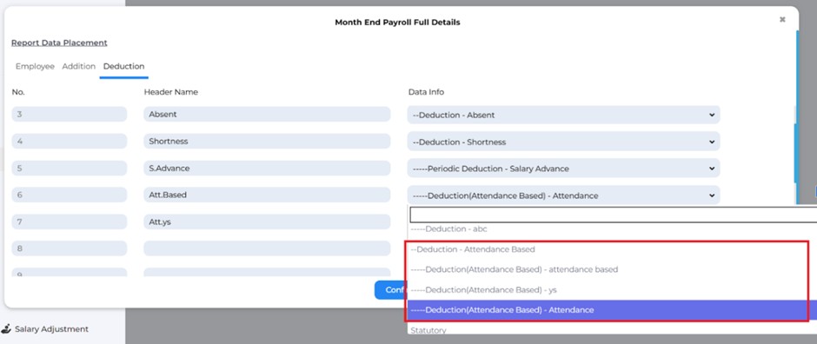Click the No. field showing 4
This screenshot has height=344, width=817.
click(70, 142)
